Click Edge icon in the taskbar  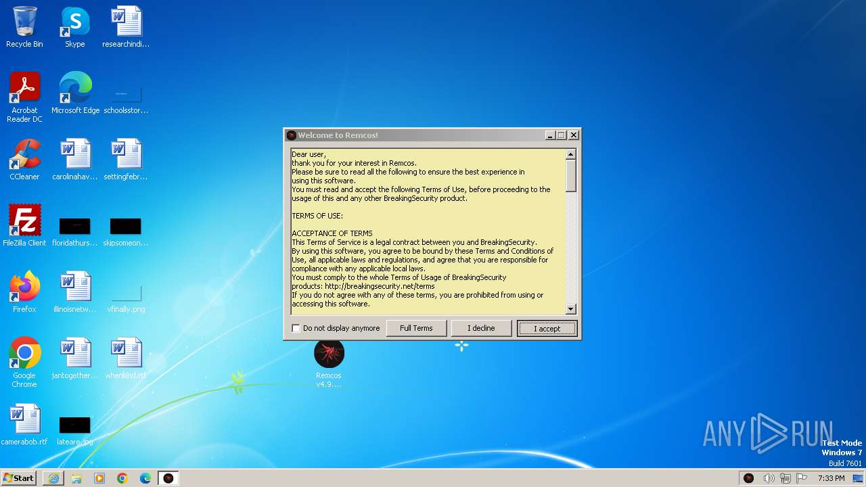(145, 478)
